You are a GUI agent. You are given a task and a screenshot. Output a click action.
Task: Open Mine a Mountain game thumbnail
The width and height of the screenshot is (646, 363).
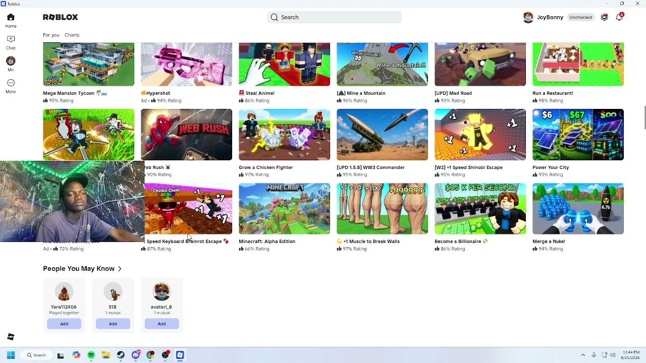(x=383, y=64)
